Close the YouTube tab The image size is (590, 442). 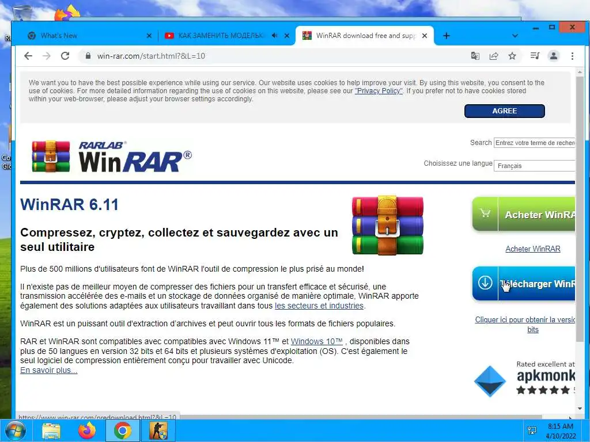287,36
